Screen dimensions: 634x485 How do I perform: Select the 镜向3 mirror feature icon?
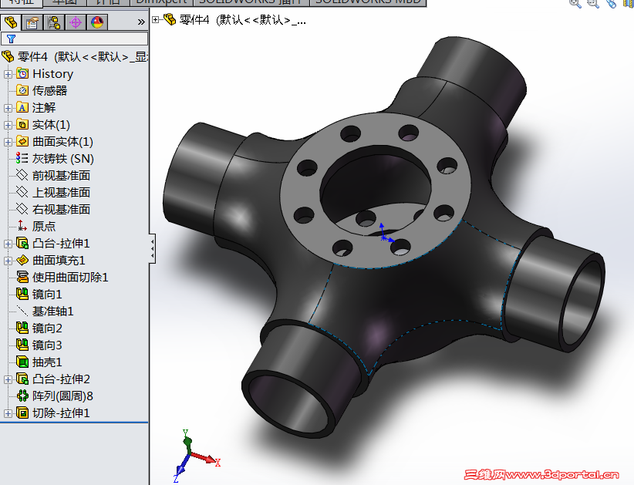(x=22, y=345)
